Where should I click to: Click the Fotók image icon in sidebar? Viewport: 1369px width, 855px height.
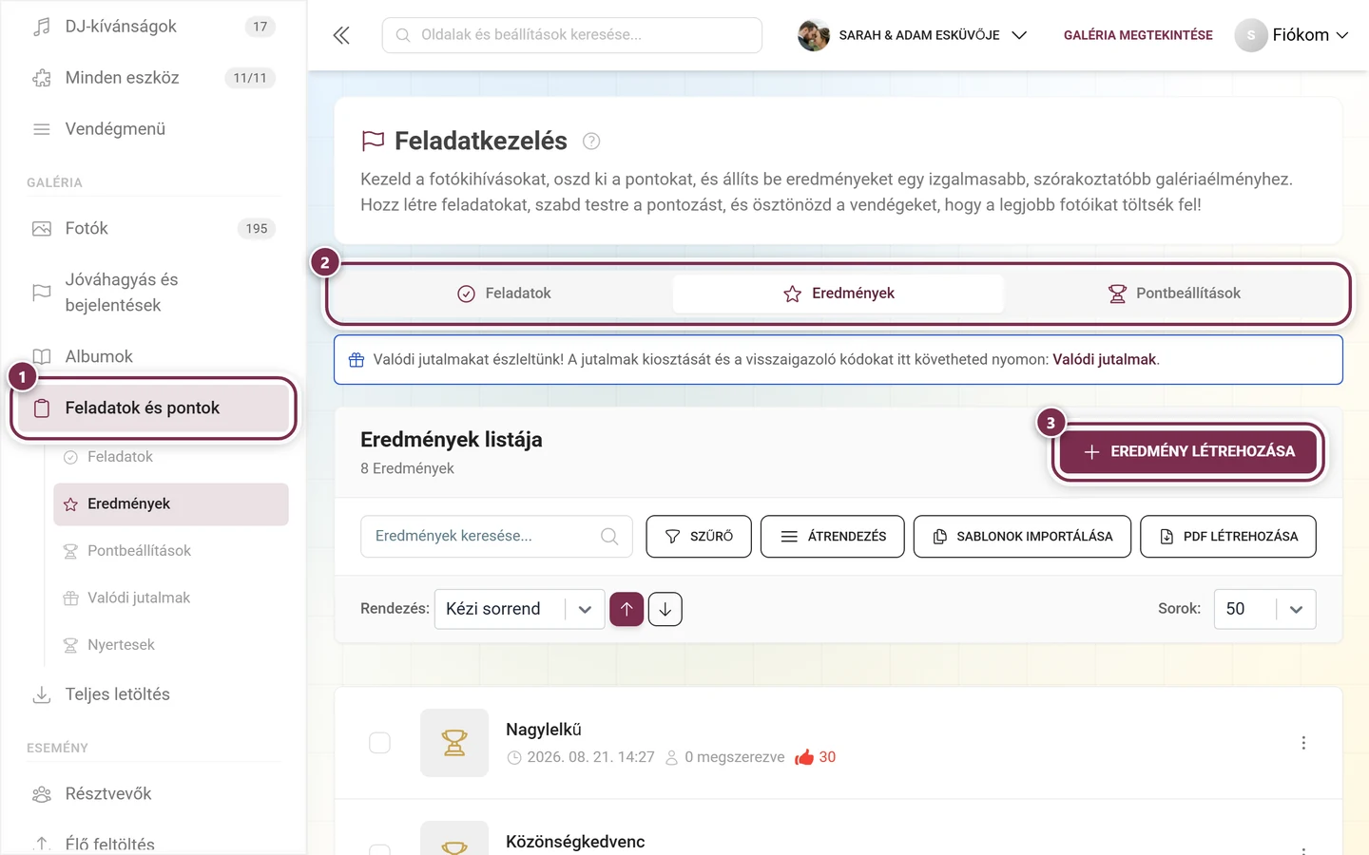[x=42, y=229]
